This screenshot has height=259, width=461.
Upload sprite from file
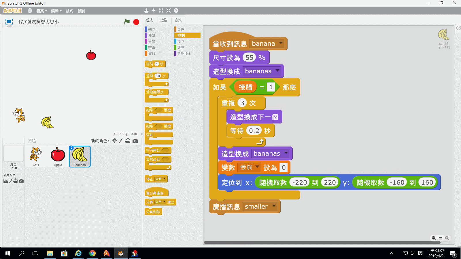[x=128, y=140]
